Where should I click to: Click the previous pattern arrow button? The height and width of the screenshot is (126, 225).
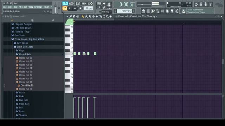pyautogui.click(x=115, y=11)
